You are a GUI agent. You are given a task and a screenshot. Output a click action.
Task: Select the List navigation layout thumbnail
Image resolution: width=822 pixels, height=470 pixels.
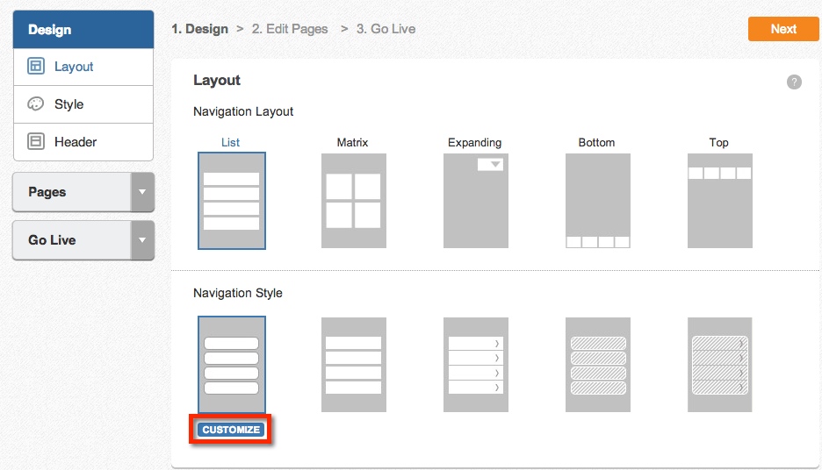[232, 201]
